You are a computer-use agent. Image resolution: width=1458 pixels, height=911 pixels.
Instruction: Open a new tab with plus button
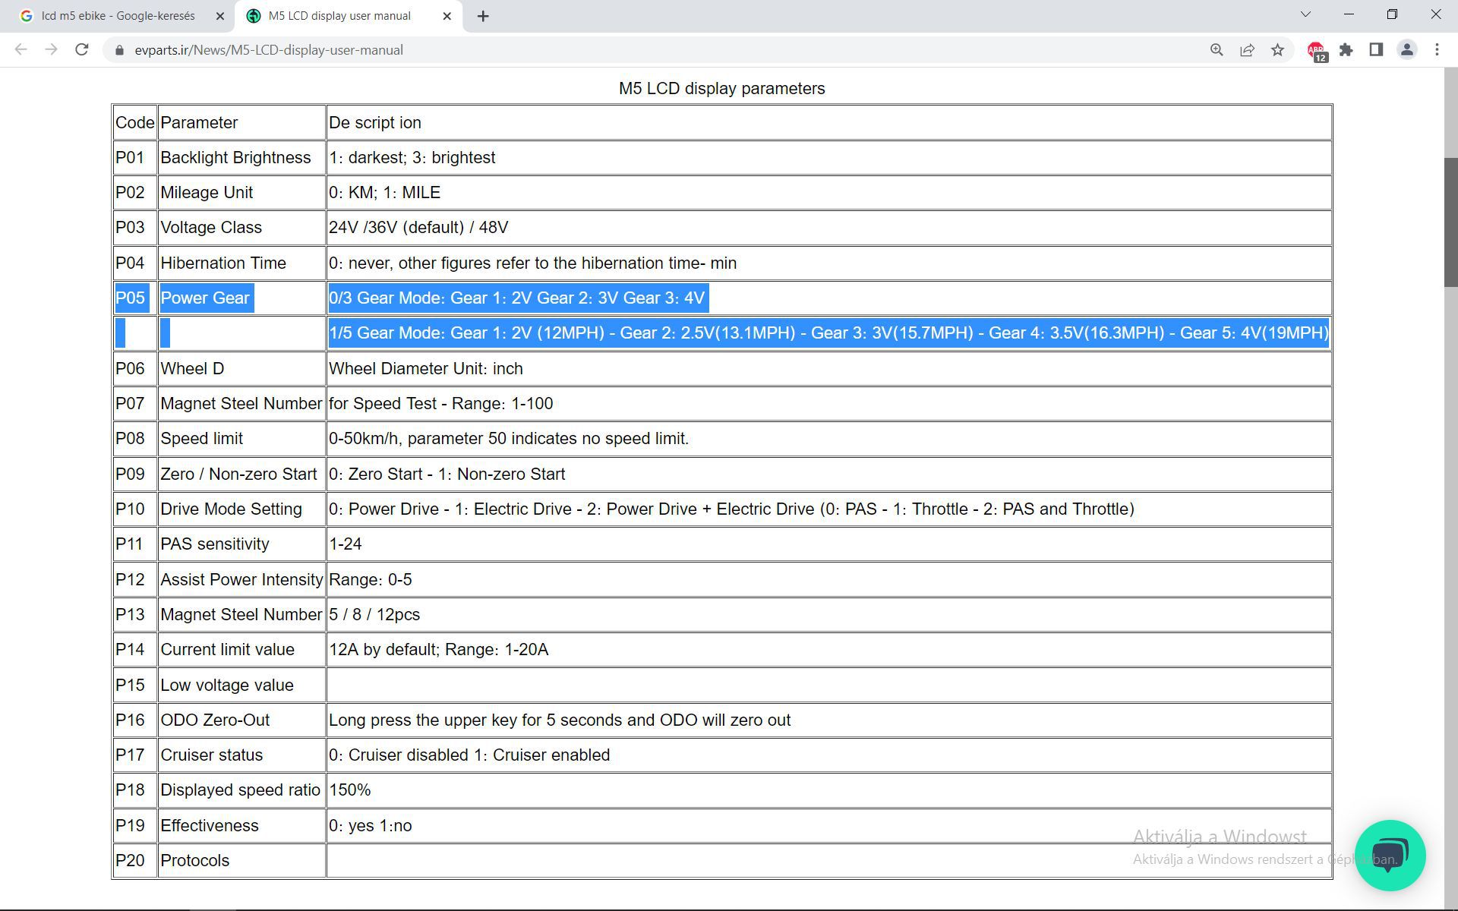(x=483, y=16)
